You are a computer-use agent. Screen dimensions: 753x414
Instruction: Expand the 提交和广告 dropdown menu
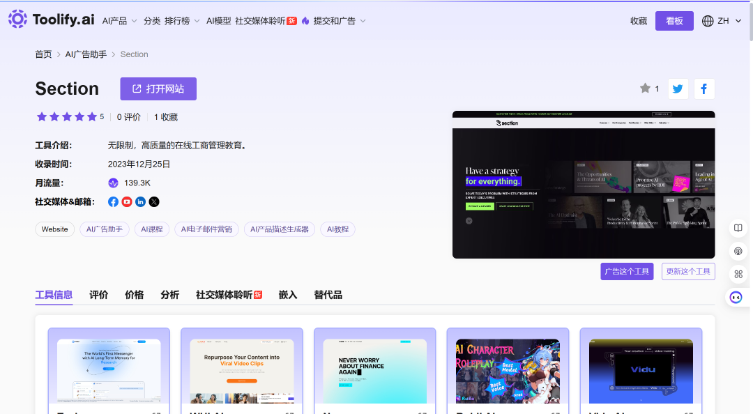click(340, 21)
